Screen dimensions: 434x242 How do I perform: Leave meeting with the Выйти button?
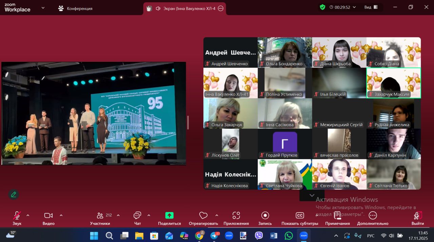(418, 216)
